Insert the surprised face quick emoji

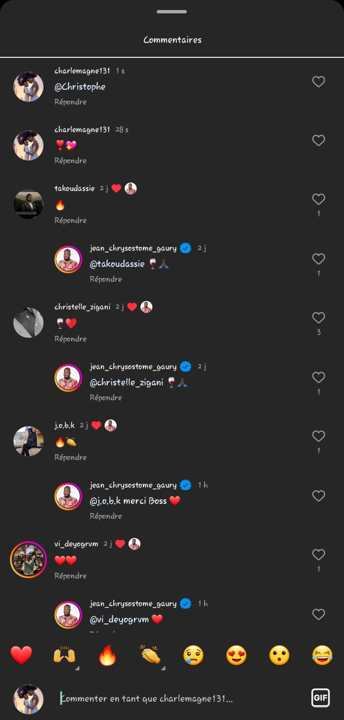[279, 655]
